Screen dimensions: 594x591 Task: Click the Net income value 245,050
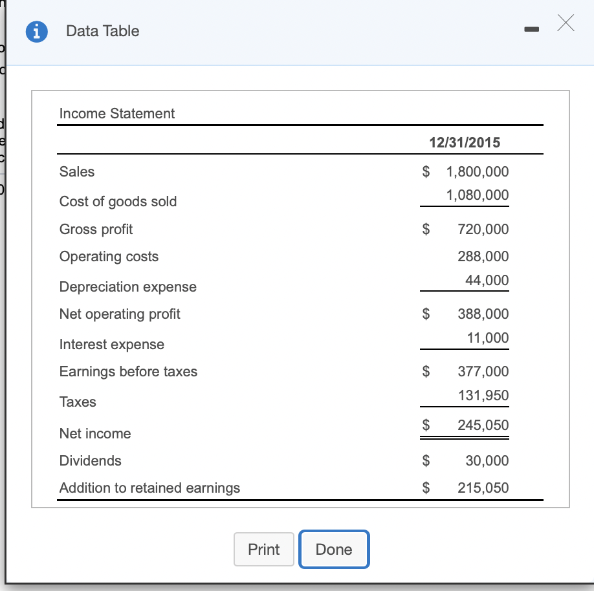tap(483, 425)
